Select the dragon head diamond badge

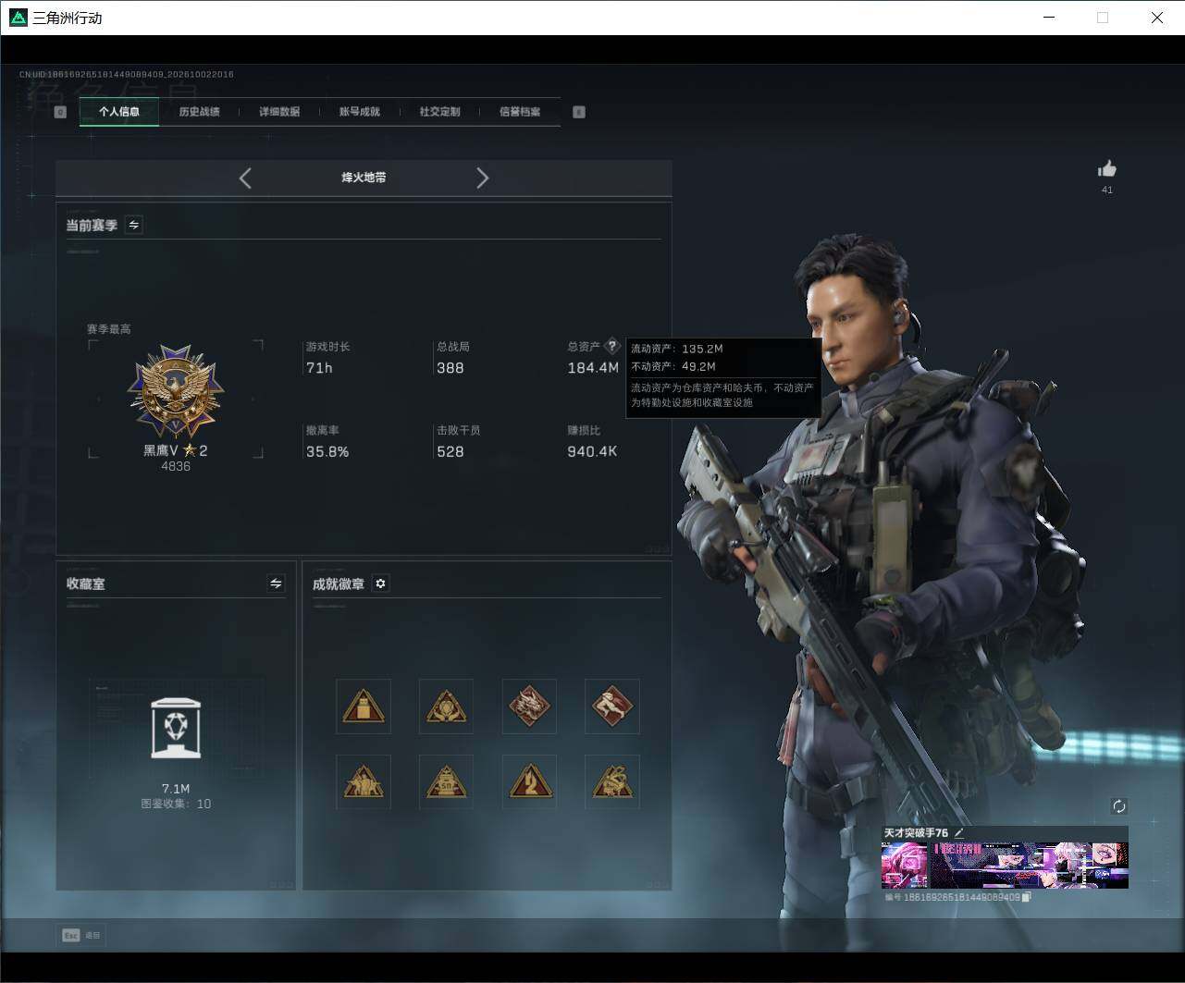(529, 707)
